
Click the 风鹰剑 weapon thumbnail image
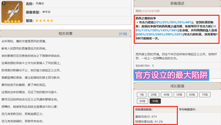click(12, 12)
